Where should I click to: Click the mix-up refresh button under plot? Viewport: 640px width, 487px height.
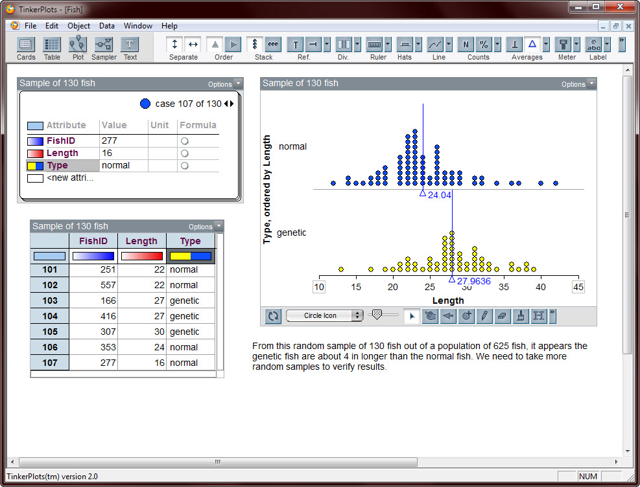(x=273, y=316)
